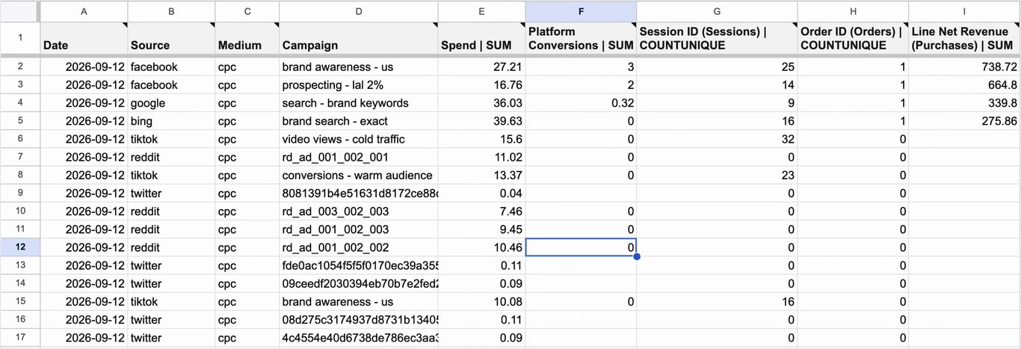Select column G header

pyautogui.click(x=718, y=11)
